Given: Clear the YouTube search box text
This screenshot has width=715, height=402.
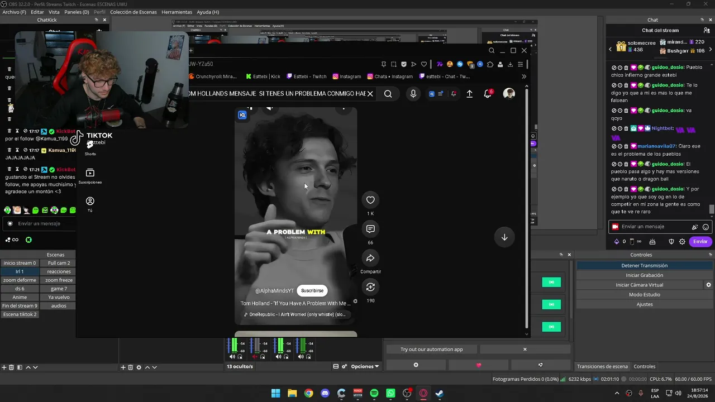Looking at the screenshot, I should click(x=370, y=94).
